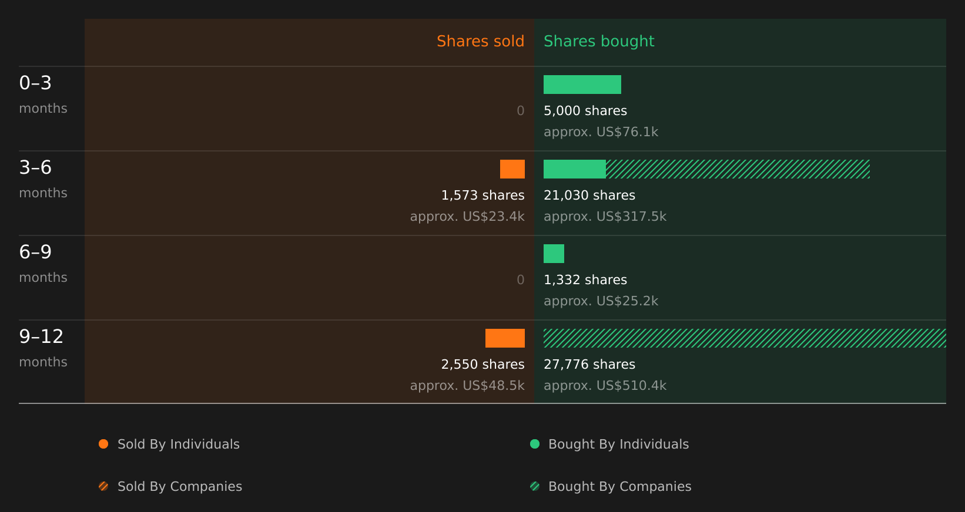
Task: Click the approx. US$23.4k amount
Action: pos(467,217)
